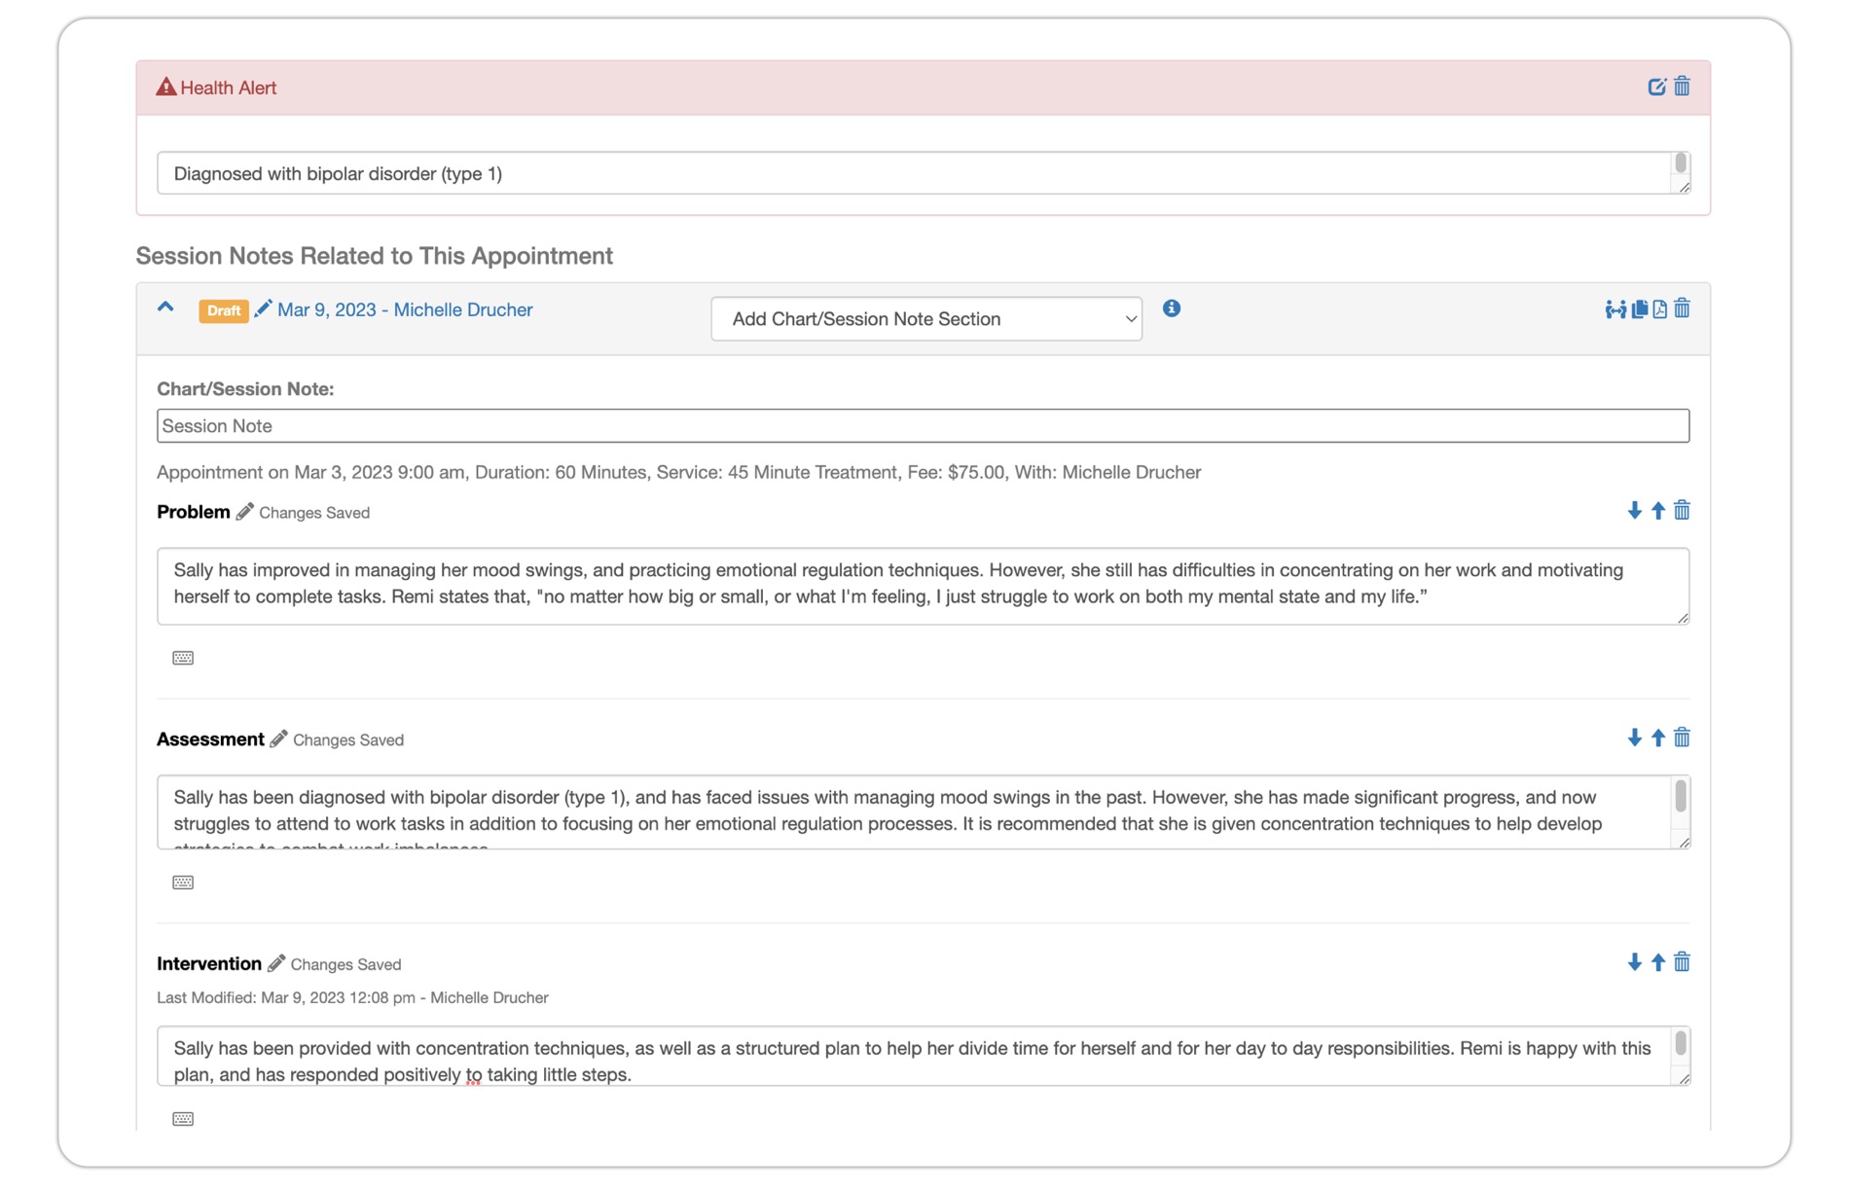Click the pencil icon next to Intervention heading
Image resolution: width=1849 pixels, height=1191 pixels.
point(277,963)
